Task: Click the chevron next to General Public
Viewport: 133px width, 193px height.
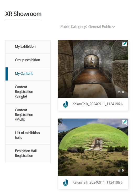Action: click(x=114, y=27)
